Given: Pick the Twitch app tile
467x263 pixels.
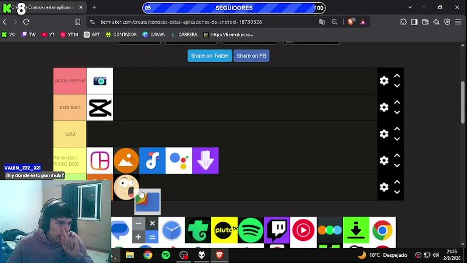Looking at the screenshot, I should click(x=277, y=230).
